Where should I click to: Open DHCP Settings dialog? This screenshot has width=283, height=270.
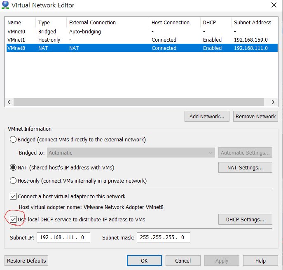(245, 219)
